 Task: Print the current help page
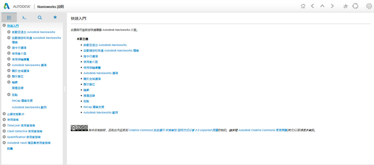(369, 6)
